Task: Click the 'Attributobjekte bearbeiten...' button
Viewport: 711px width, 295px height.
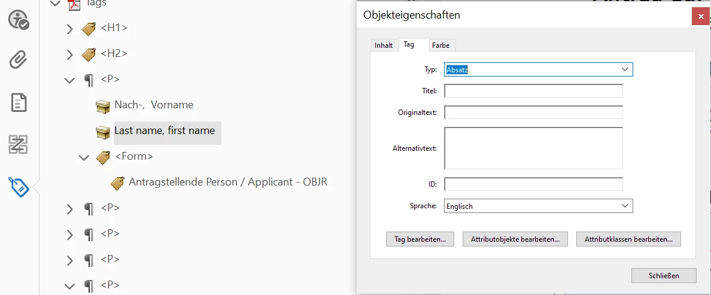Action: coord(515,239)
